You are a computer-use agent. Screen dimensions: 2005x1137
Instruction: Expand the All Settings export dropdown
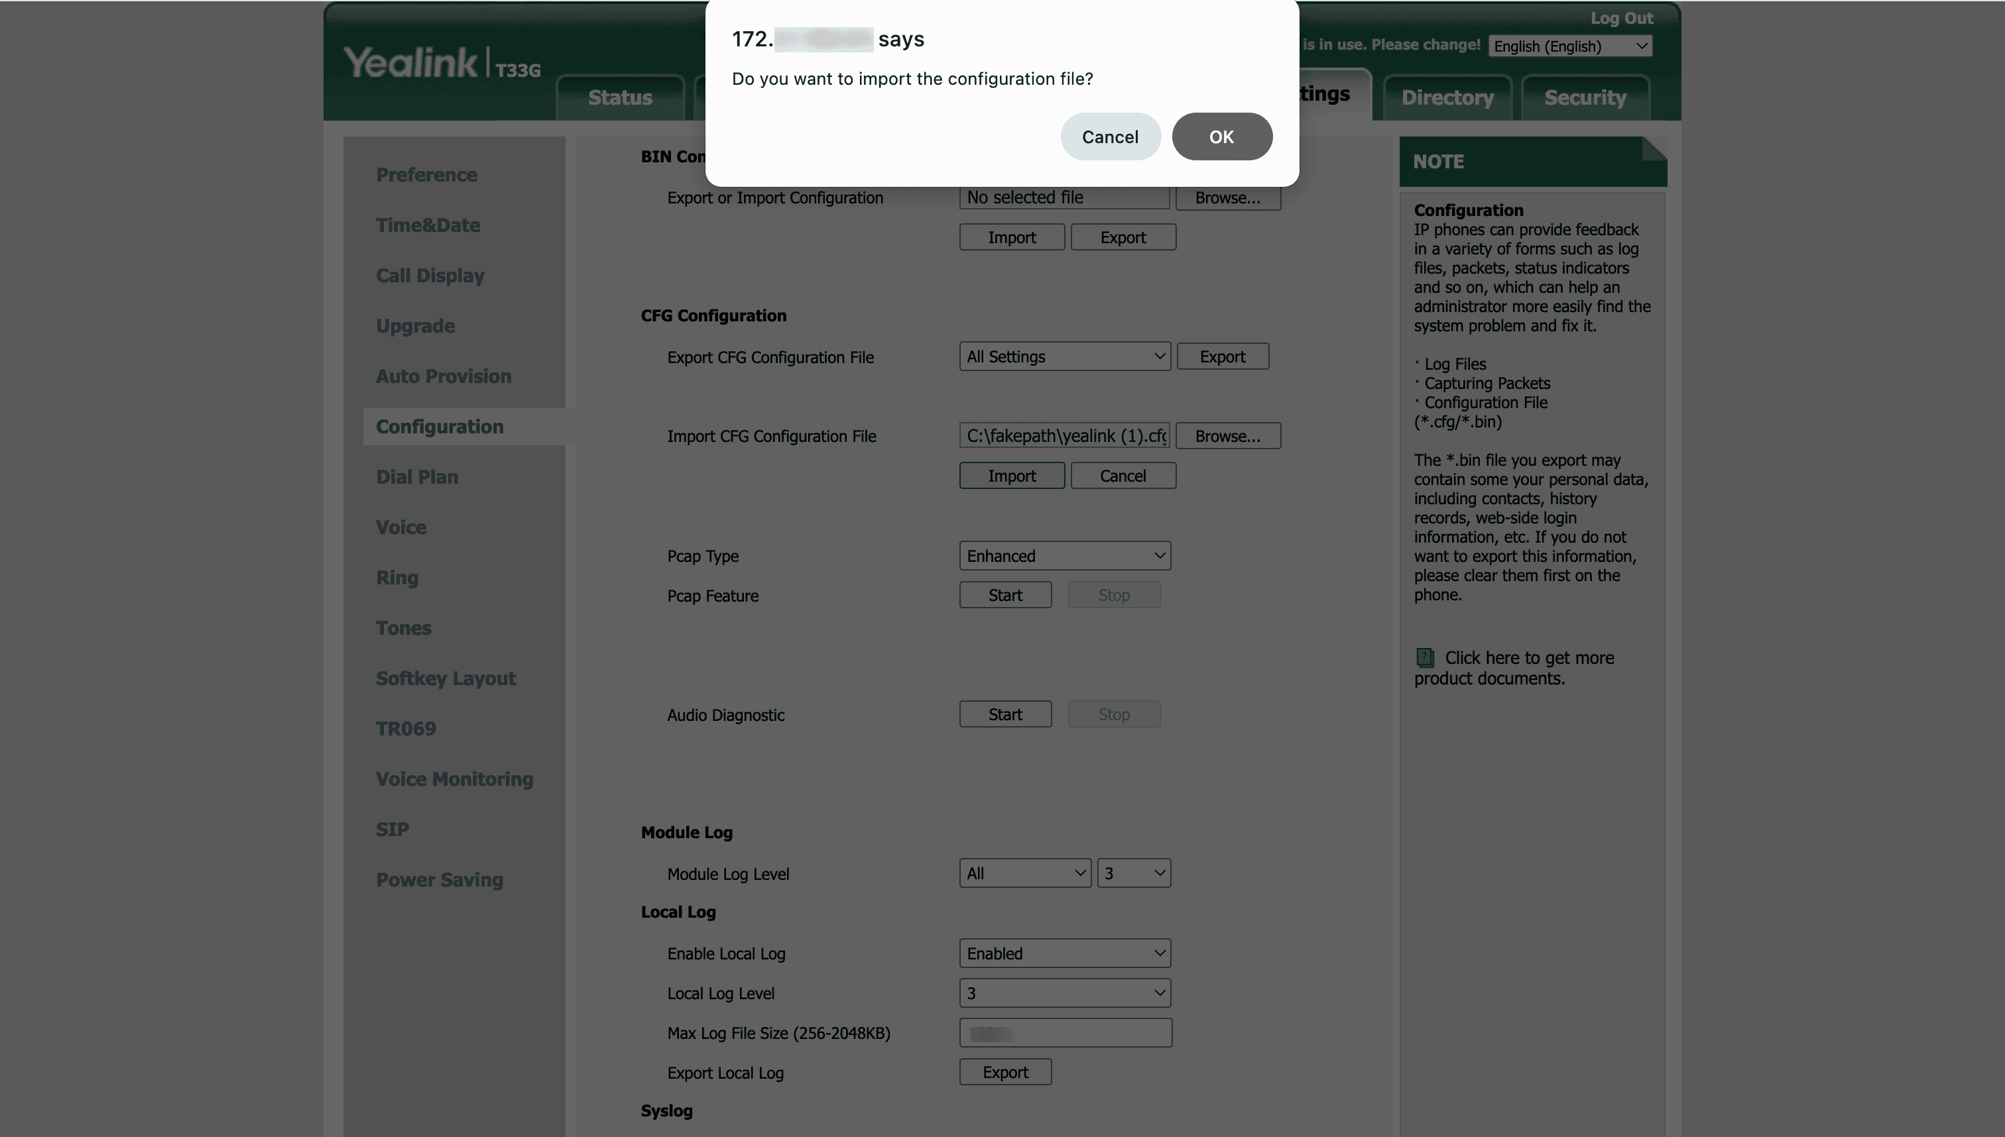click(x=1064, y=357)
